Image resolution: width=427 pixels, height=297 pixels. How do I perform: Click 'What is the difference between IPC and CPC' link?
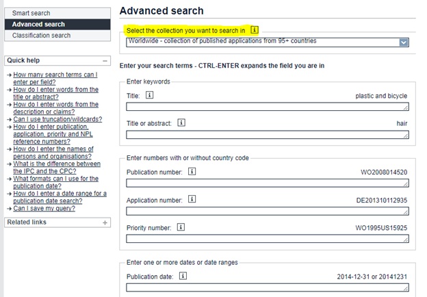pyautogui.click(x=57, y=168)
